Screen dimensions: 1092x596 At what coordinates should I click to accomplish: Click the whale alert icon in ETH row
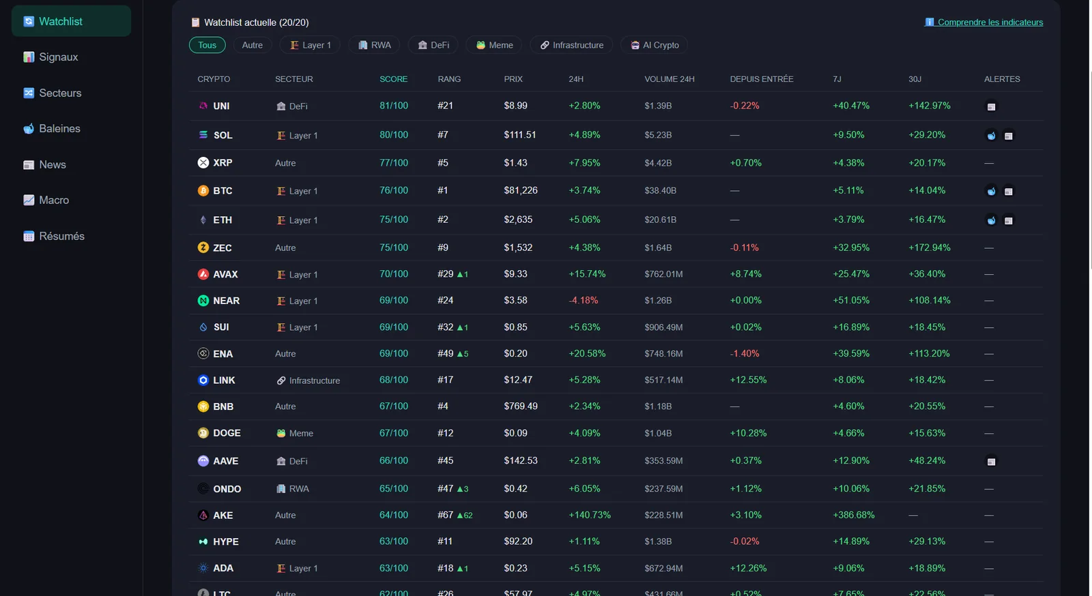click(991, 220)
